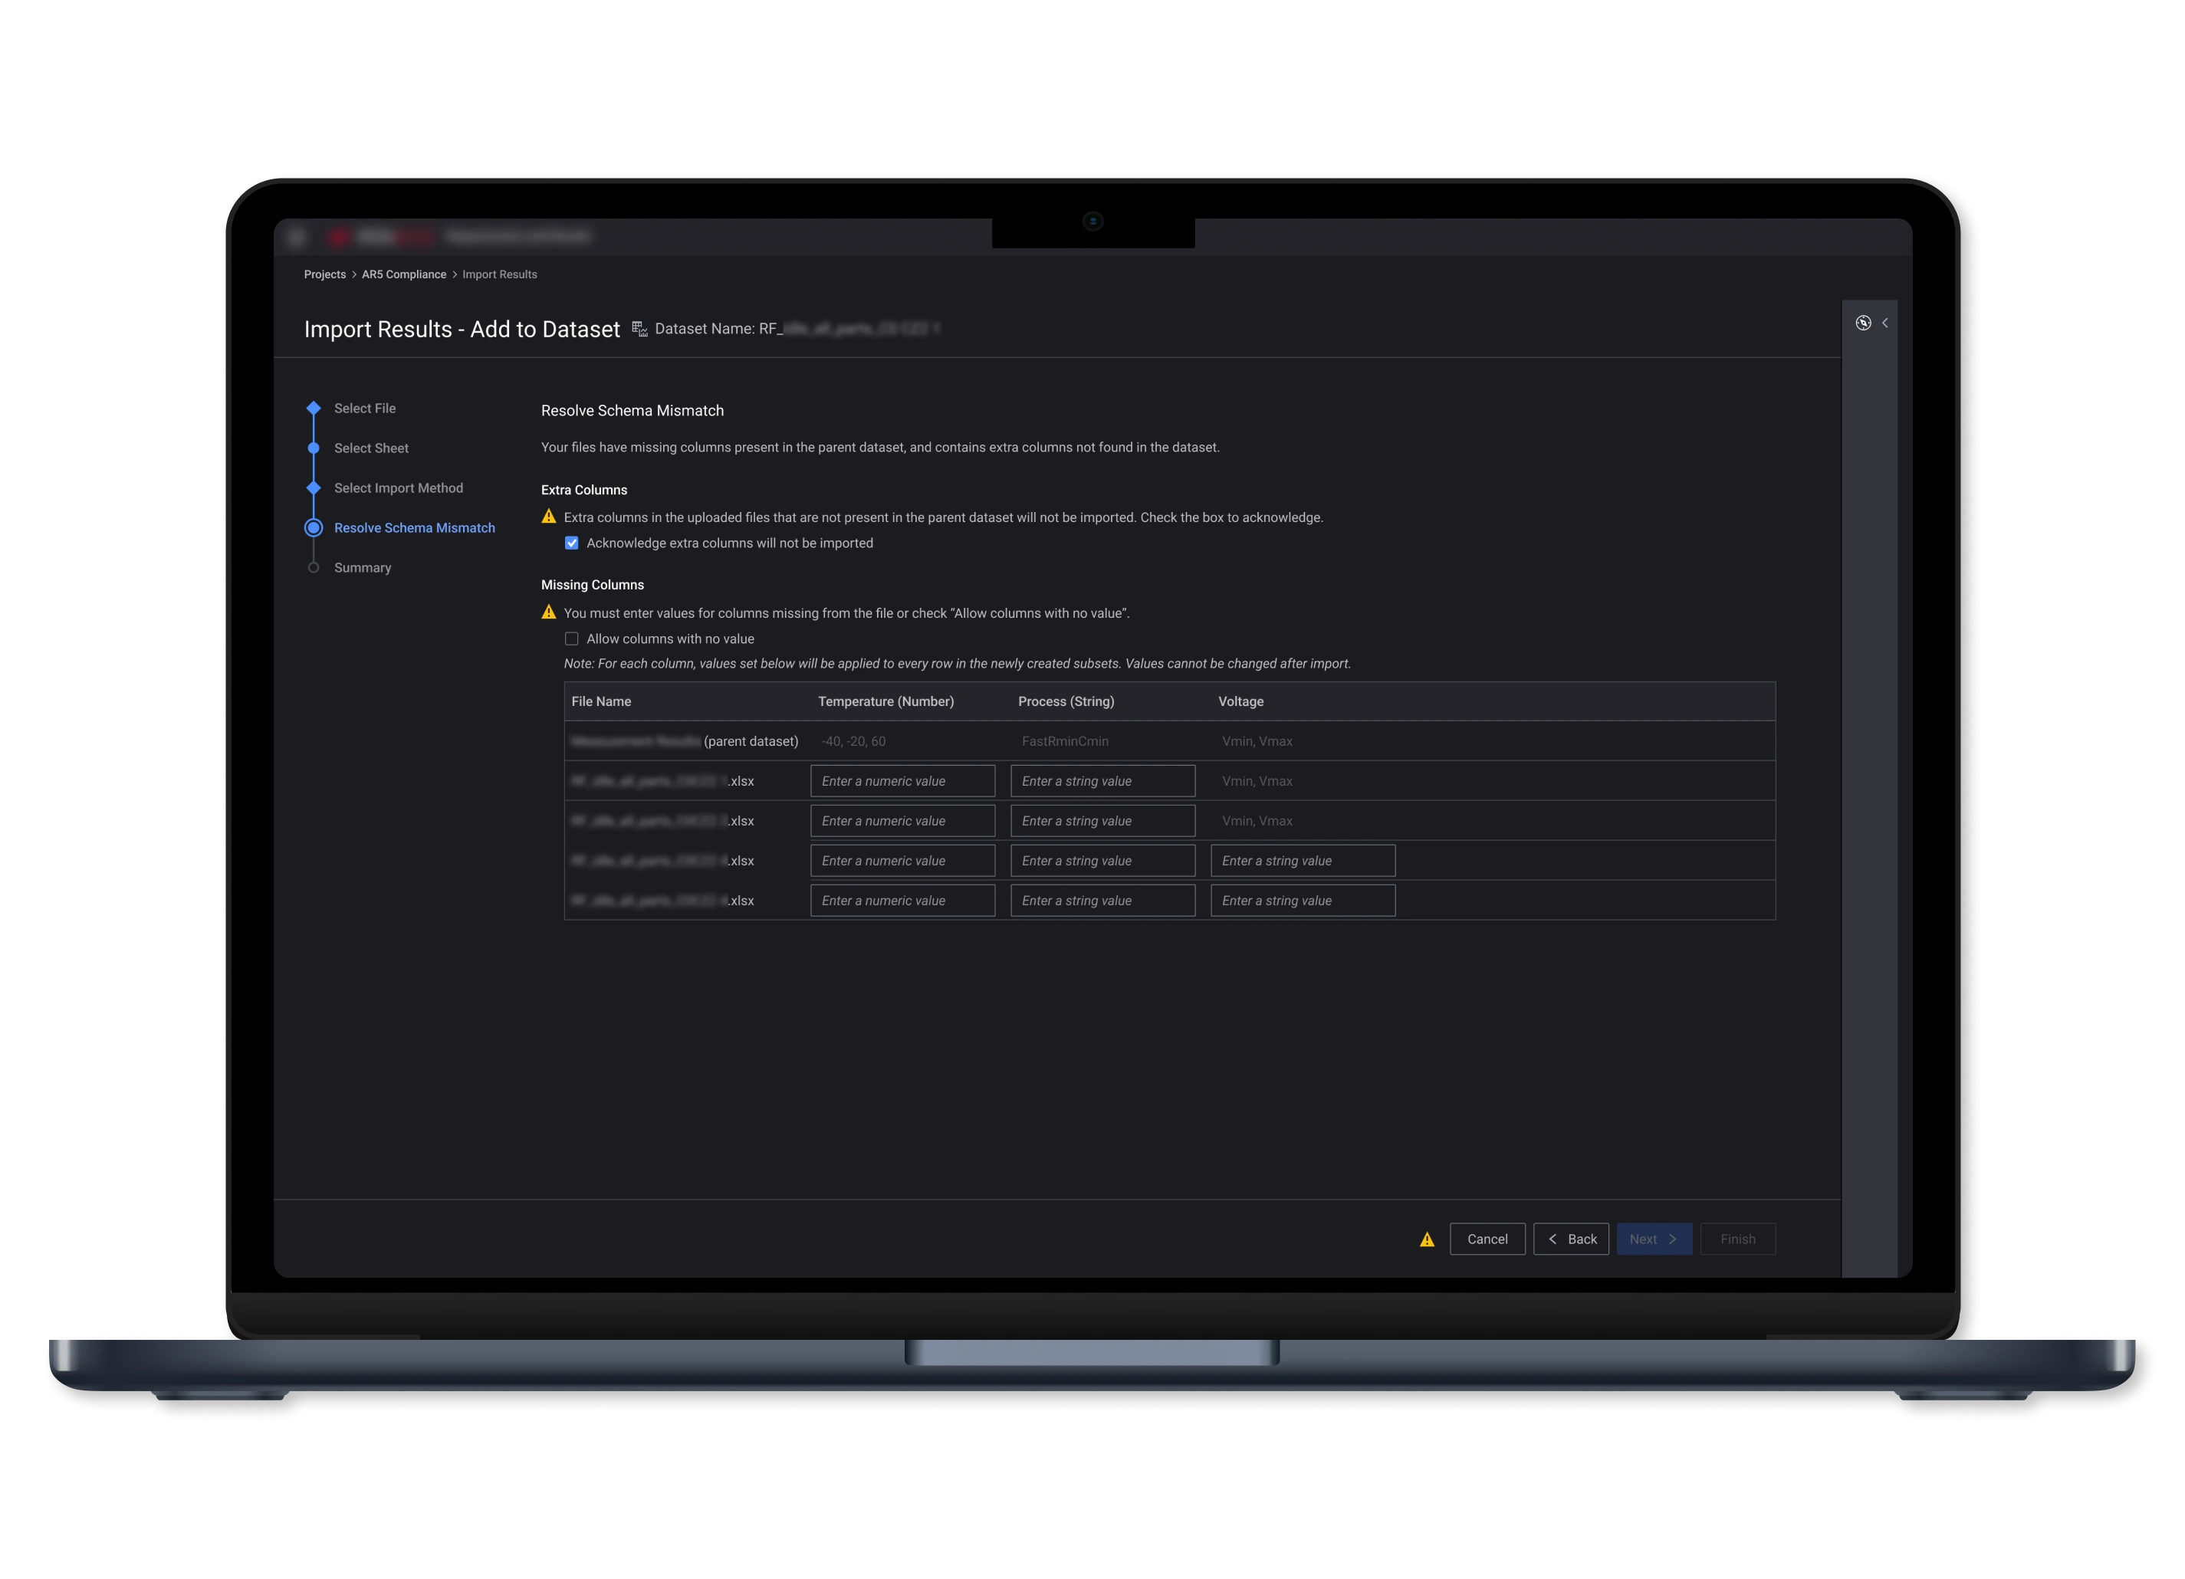Viewport: 2185px width, 1579px height.
Task: Click the Next button
Action: [x=1654, y=1240]
